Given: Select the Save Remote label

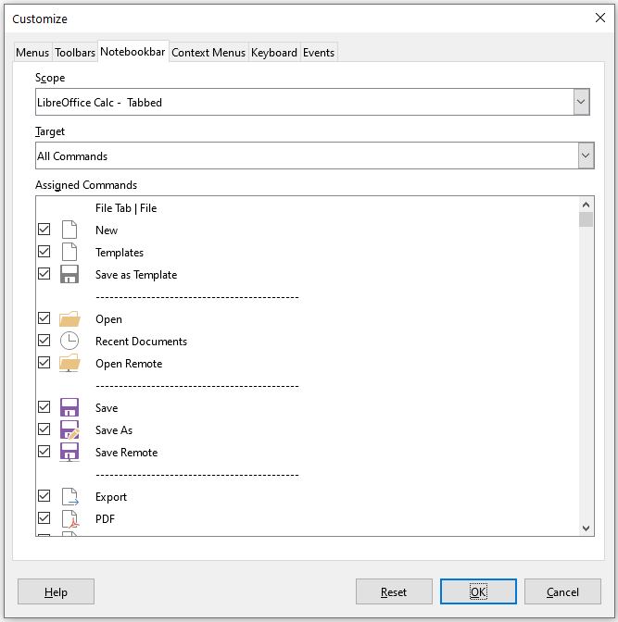Looking at the screenshot, I should click(x=126, y=453).
